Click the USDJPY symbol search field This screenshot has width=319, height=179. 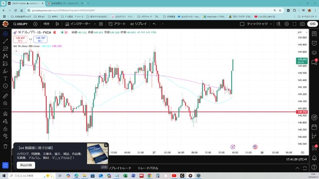click(19, 24)
